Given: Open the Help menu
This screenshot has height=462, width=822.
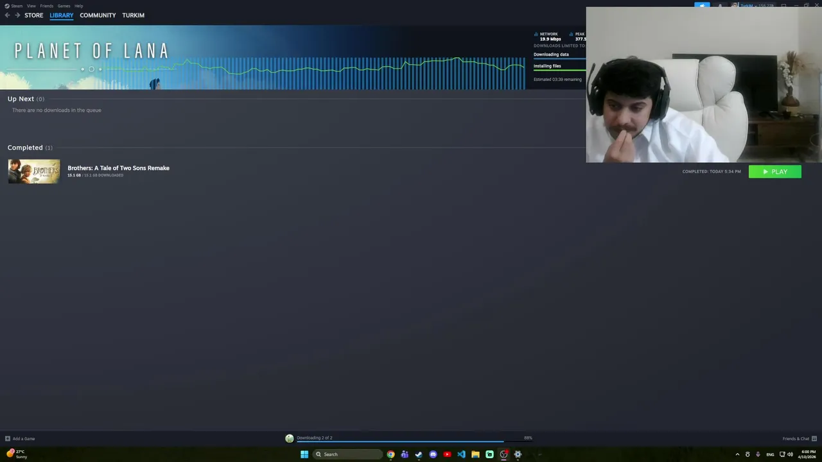Looking at the screenshot, I should click(78, 6).
